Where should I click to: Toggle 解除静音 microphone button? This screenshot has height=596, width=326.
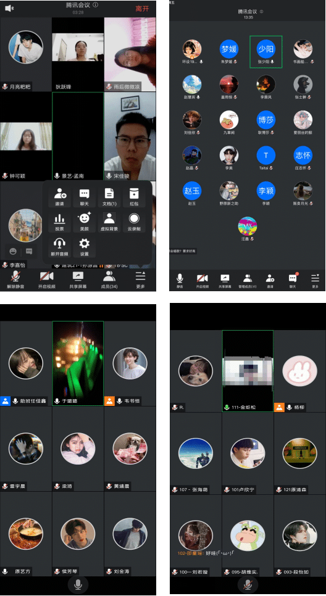[15, 280]
